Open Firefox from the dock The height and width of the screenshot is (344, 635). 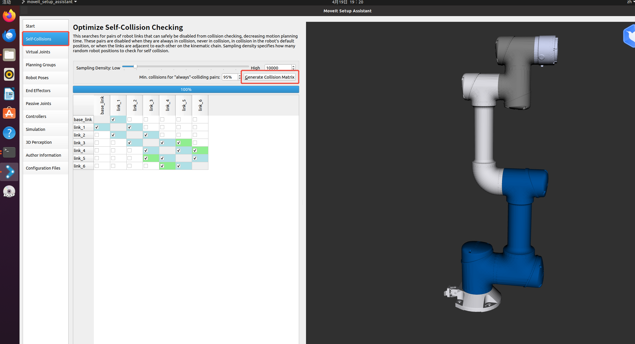[9, 16]
